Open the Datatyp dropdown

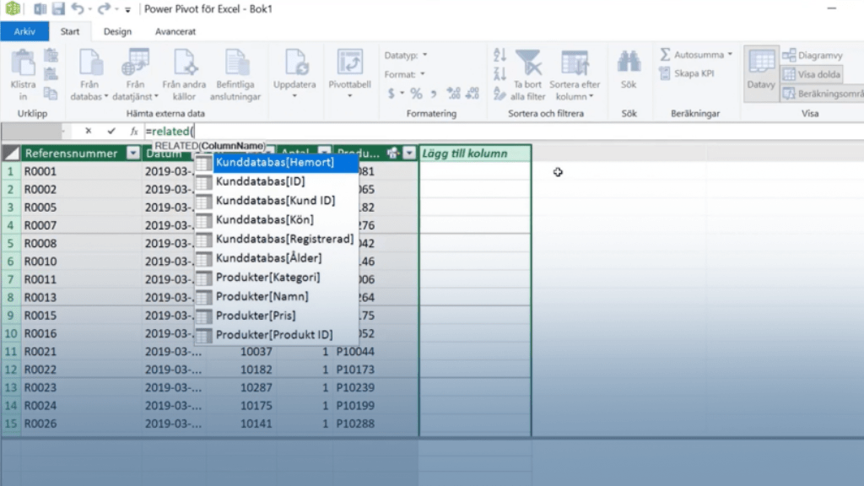(424, 55)
